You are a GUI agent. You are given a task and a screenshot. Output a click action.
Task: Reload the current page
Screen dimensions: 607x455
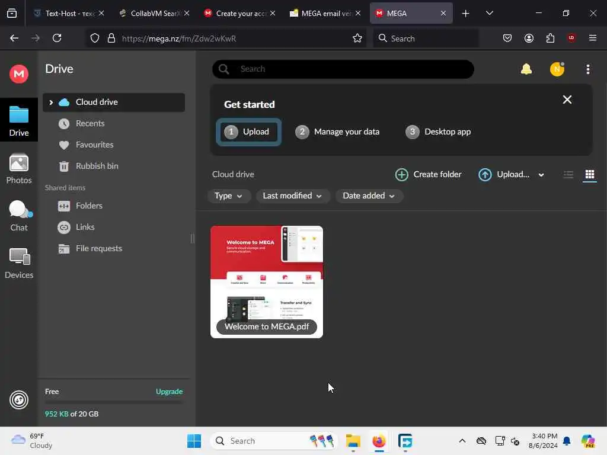pyautogui.click(x=57, y=38)
